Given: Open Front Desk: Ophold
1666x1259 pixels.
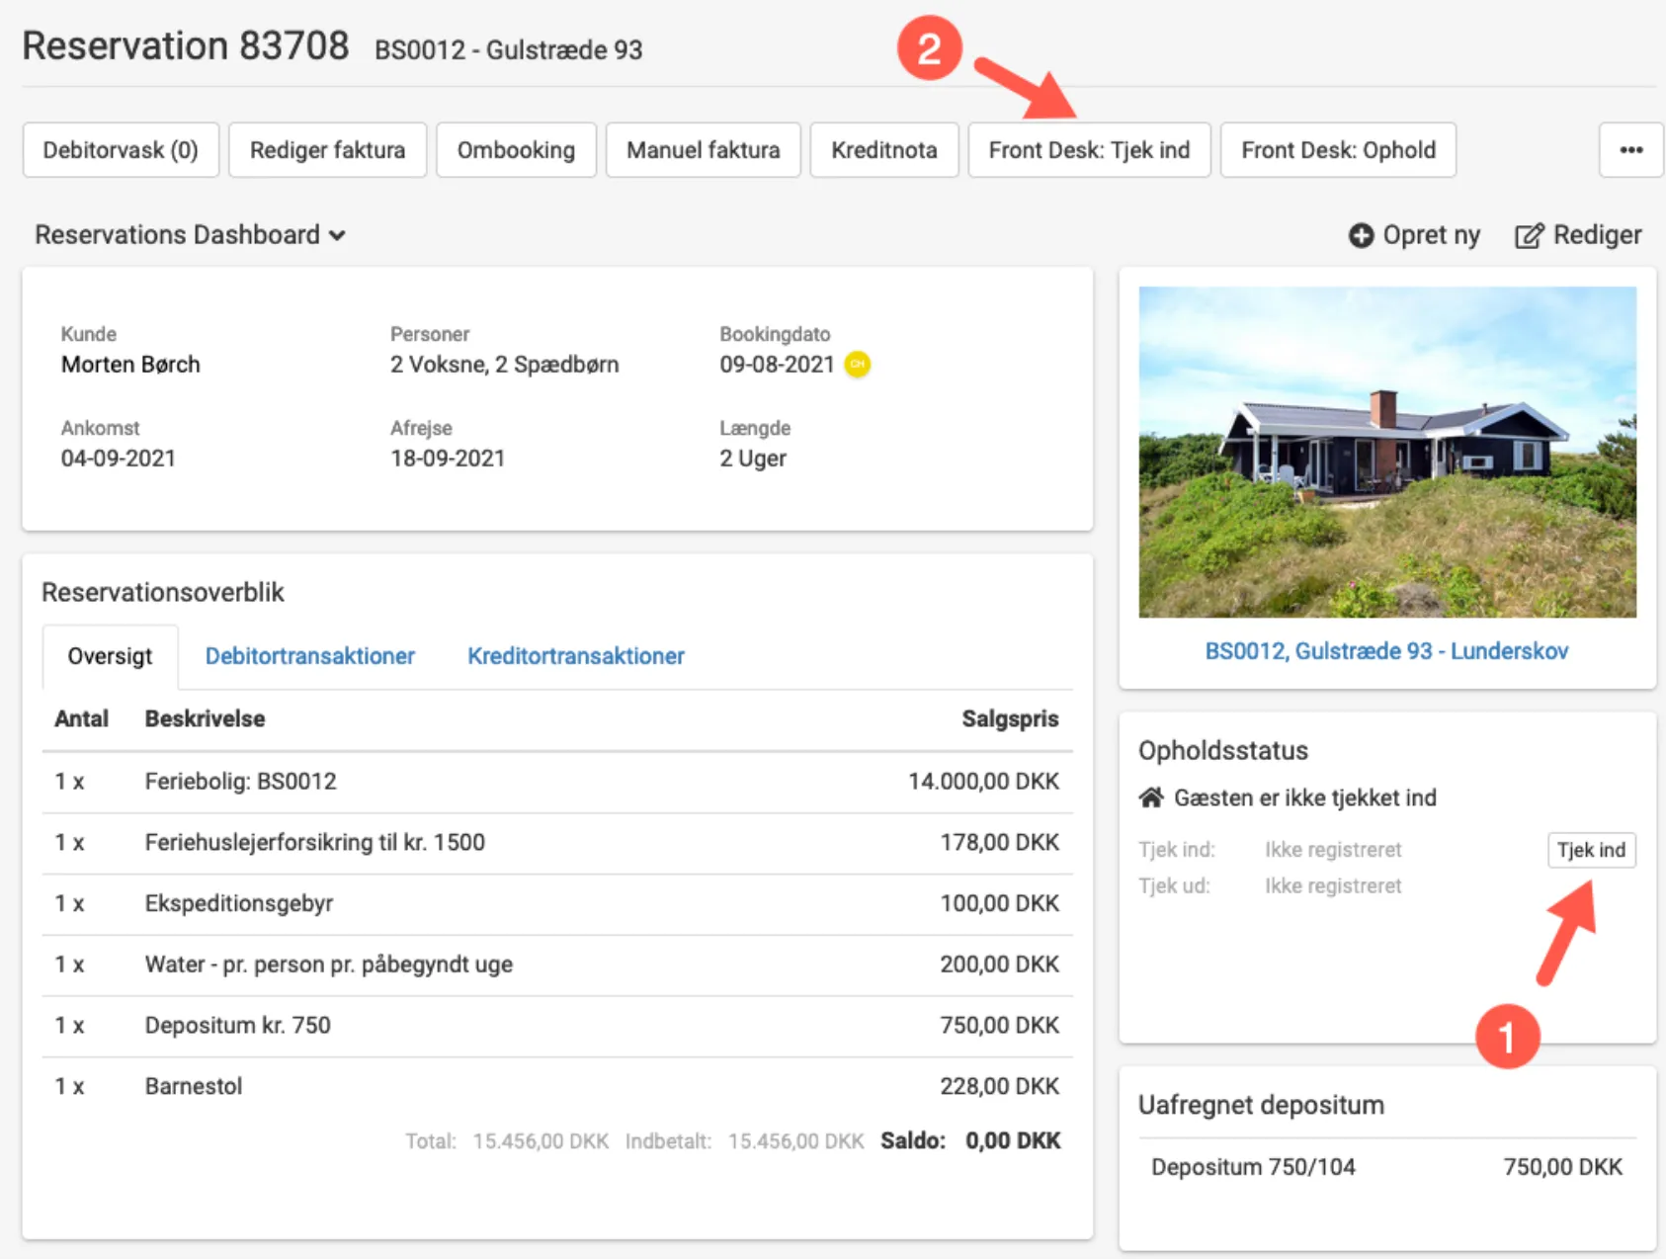Looking at the screenshot, I should point(1337,150).
